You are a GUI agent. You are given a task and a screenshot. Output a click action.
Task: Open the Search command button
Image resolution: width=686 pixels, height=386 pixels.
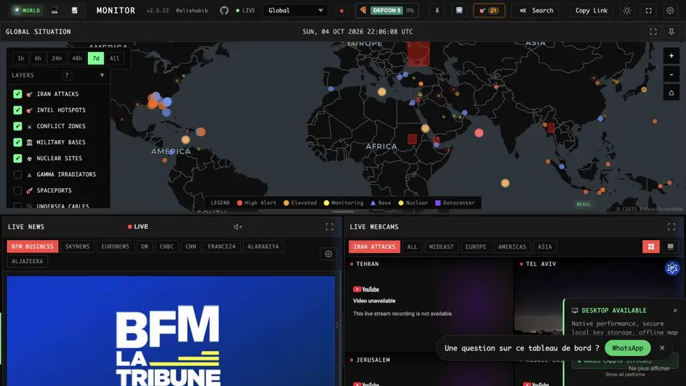(536, 11)
